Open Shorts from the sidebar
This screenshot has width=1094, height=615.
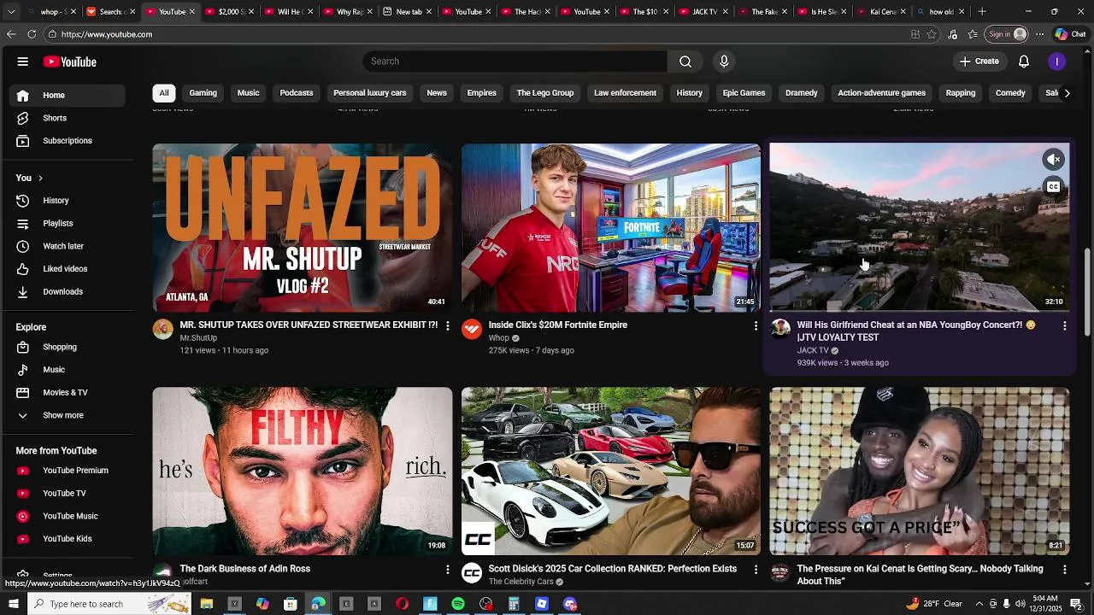[x=55, y=118]
